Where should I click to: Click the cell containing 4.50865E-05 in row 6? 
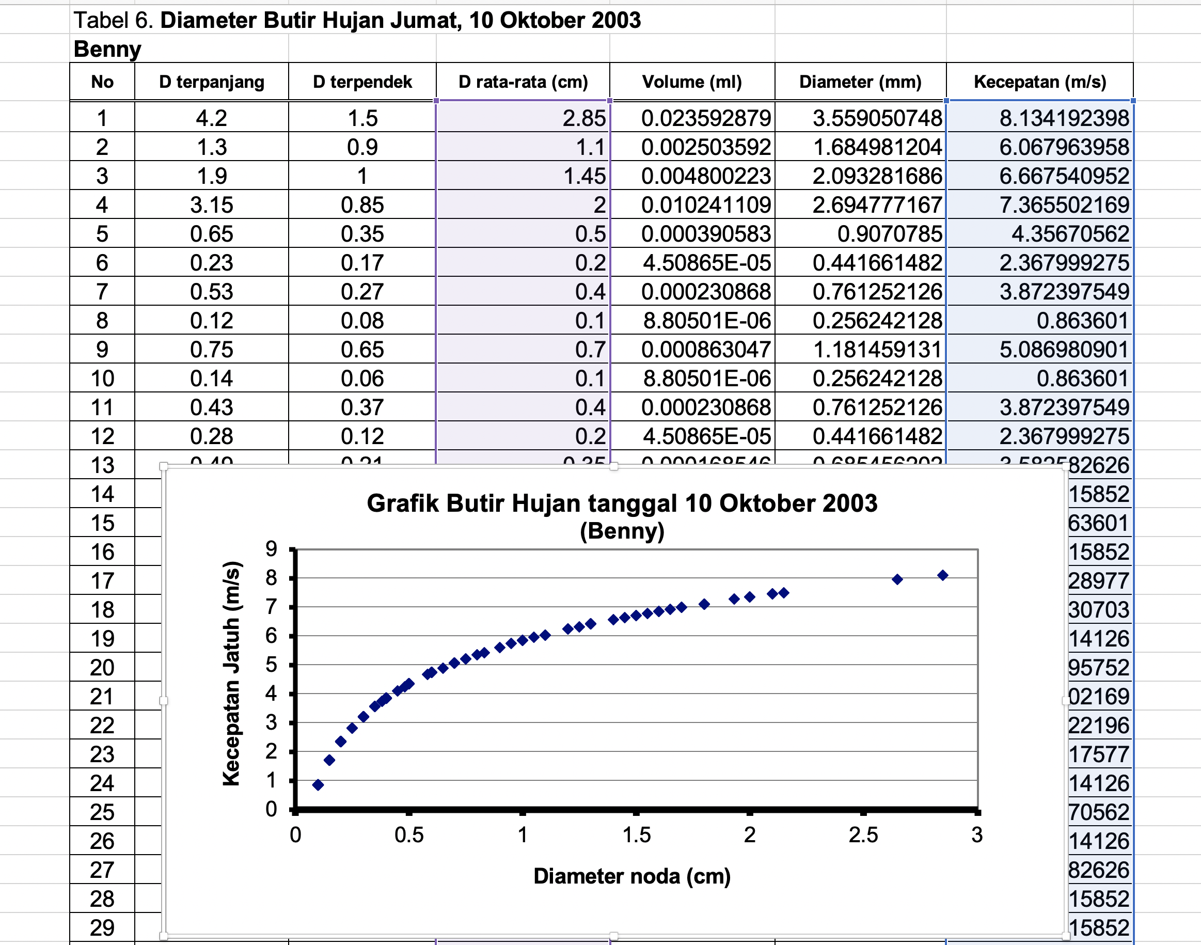click(x=691, y=263)
